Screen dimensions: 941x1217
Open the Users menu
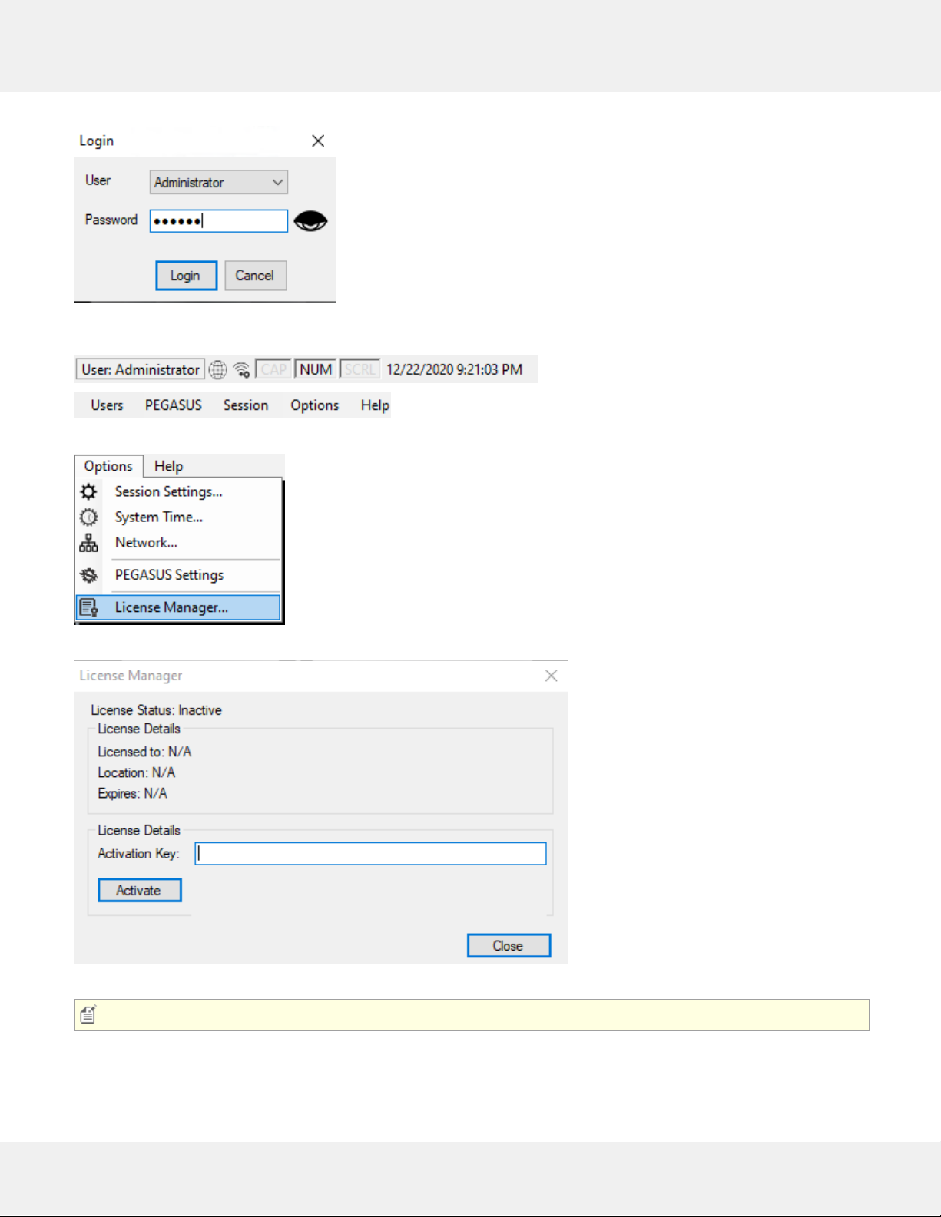tap(107, 405)
